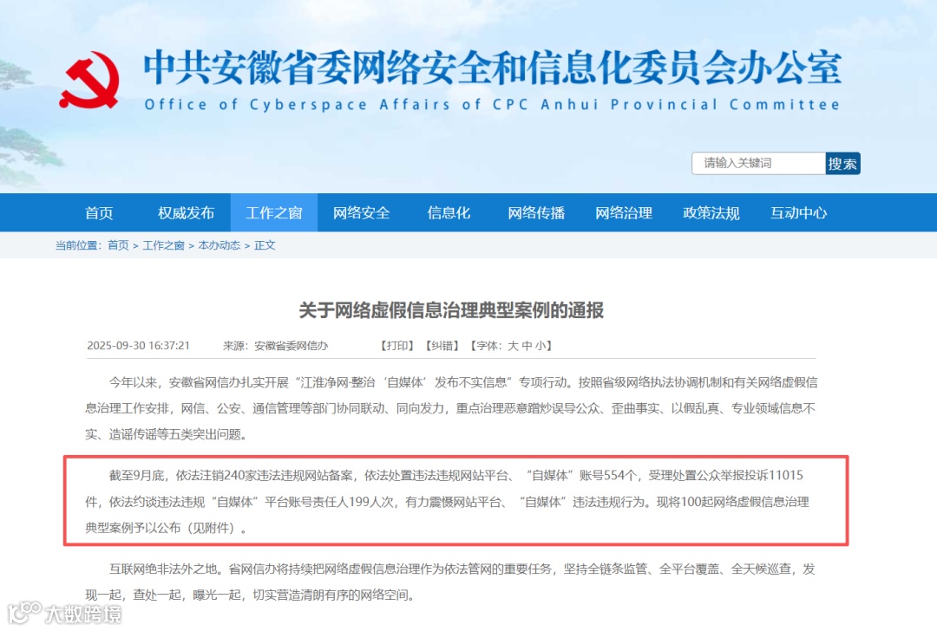Image resolution: width=937 pixels, height=631 pixels.
Task: Click the 当前位置 label
Action: (x=78, y=245)
